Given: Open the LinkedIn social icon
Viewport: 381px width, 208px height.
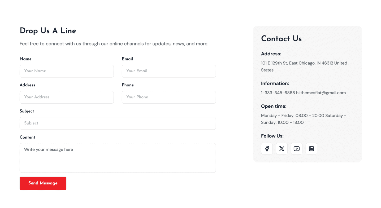Looking at the screenshot, I should [x=311, y=149].
